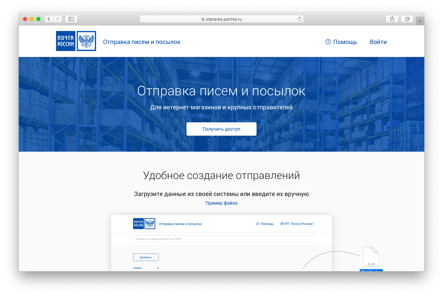Image resolution: width=443 pixels, height=296 pixels.
Task: Open the Safari share menu icon
Action: [392, 19]
